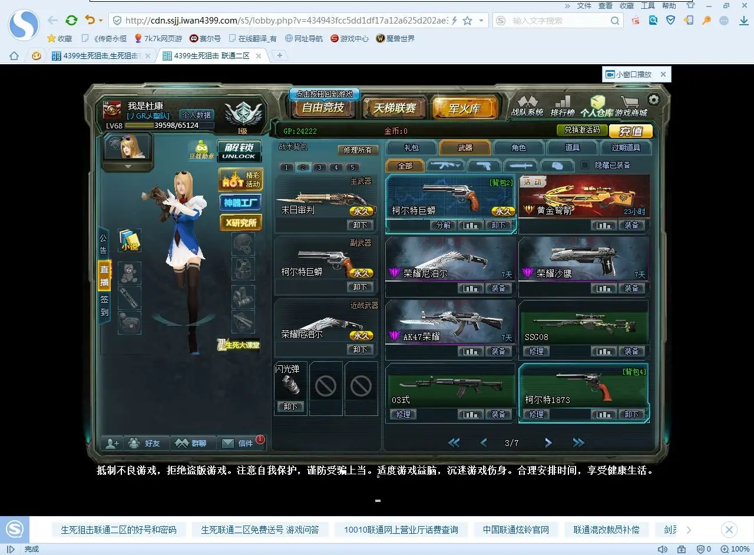Select backpack slot 5
The image size is (754, 555).
click(353, 167)
